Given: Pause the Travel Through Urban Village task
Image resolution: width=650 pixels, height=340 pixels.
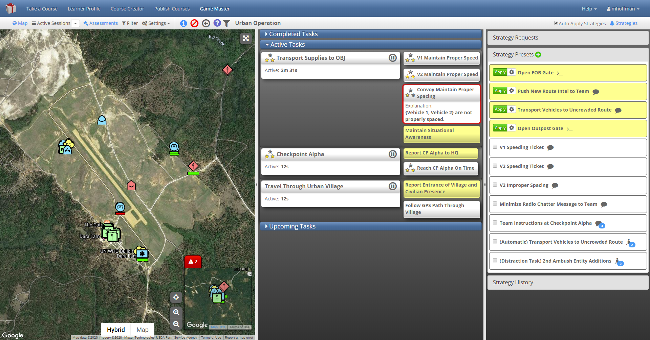Looking at the screenshot, I should point(393,186).
